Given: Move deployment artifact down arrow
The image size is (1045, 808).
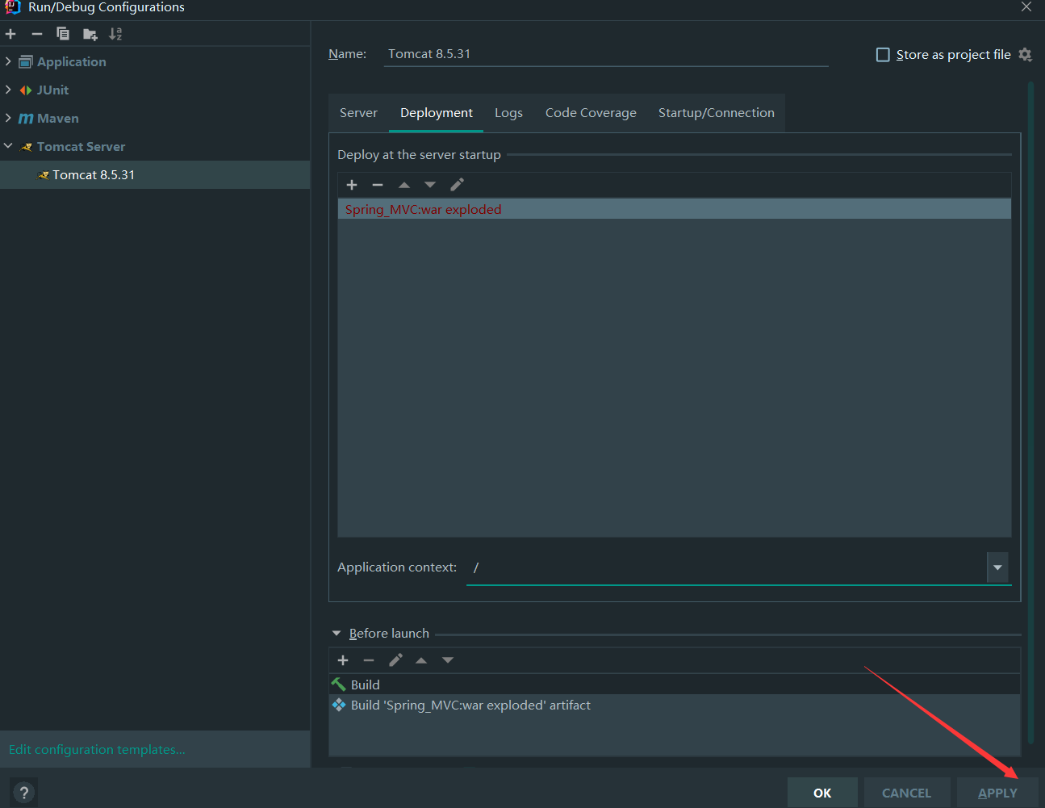Looking at the screenshot, I should point(430,185).
